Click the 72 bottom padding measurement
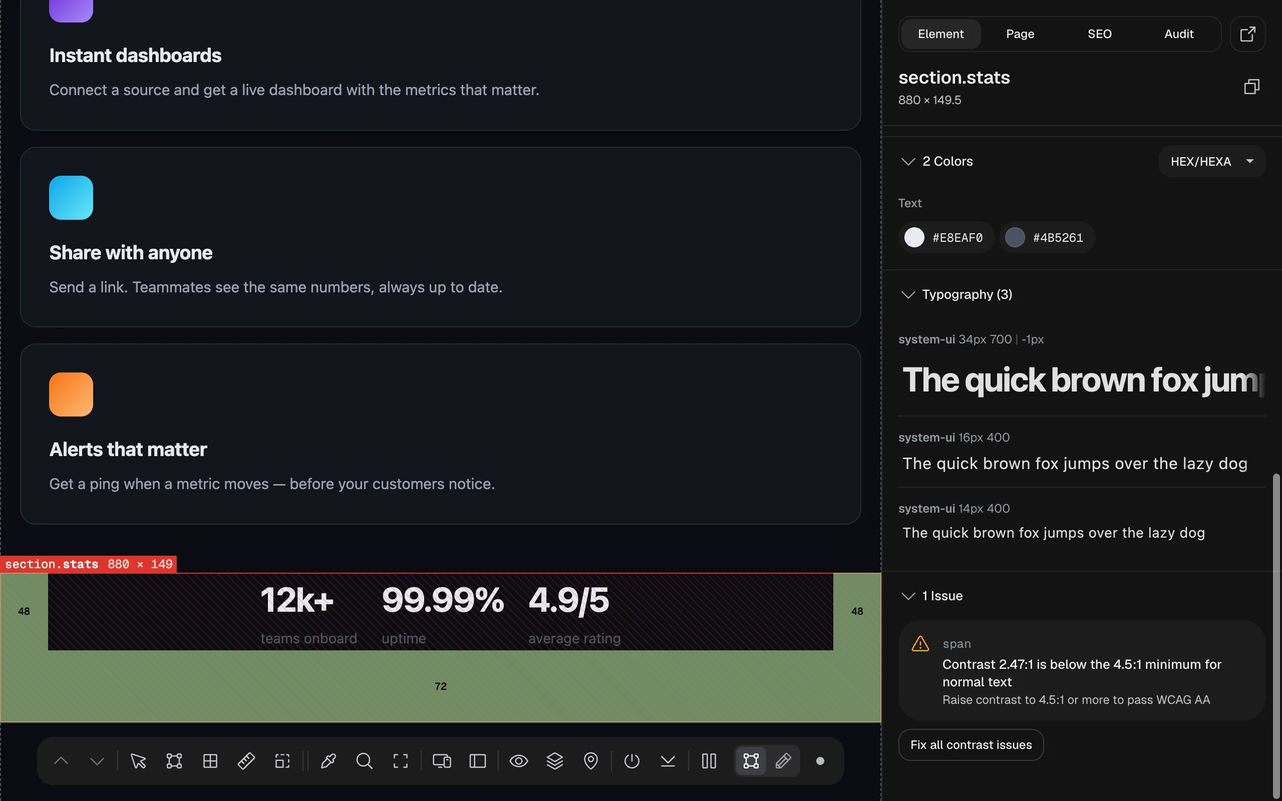Image resolution: width=1282 pixels, height=801 pixels. 441,686
